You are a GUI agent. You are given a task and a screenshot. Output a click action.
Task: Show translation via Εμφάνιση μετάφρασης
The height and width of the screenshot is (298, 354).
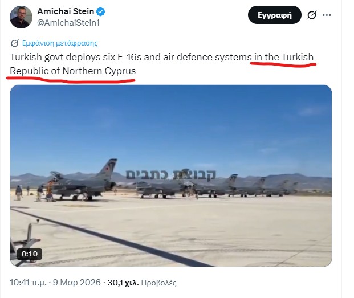point(60,43)
